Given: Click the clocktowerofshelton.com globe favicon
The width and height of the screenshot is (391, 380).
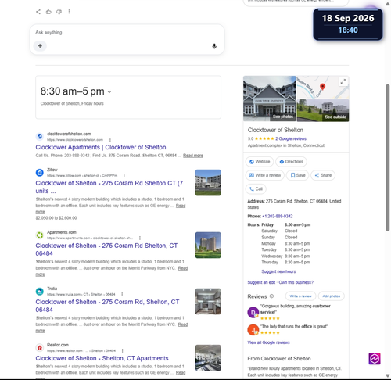Looking at the screenshot, I should tap(40, 136).
